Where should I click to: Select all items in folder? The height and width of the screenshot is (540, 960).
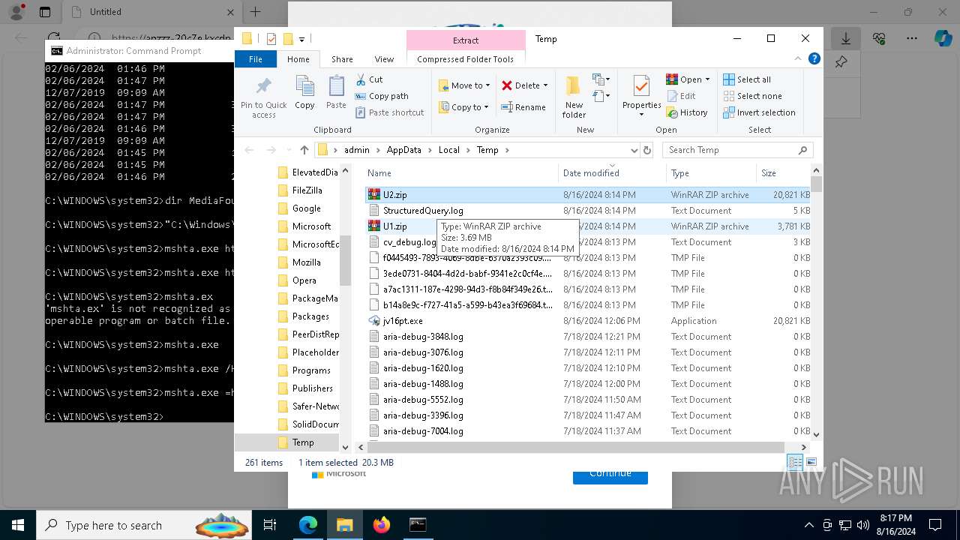pos(746,79)
